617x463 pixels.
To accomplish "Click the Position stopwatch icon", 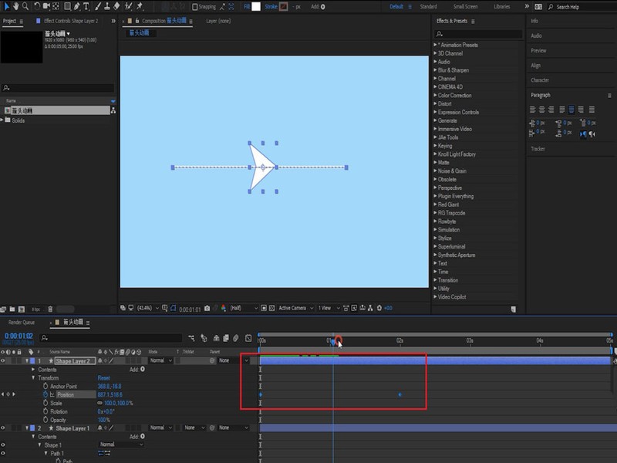I will point(45,394).
